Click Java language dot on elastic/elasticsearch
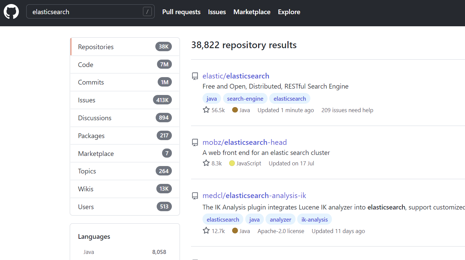This screenshot has height=260, width=465. (235, 110)
